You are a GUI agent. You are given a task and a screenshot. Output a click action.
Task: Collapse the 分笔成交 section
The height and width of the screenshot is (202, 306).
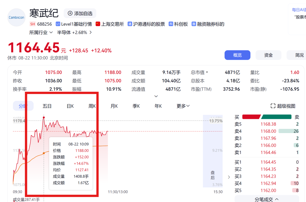pyautogui.click(x=277, y=199)
